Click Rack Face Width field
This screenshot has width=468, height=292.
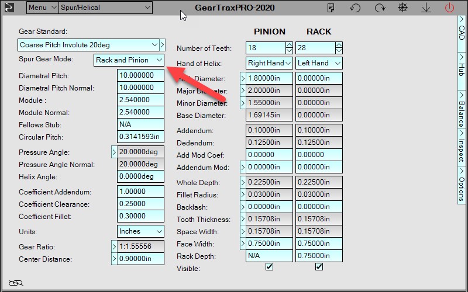[x=319, y=244]
